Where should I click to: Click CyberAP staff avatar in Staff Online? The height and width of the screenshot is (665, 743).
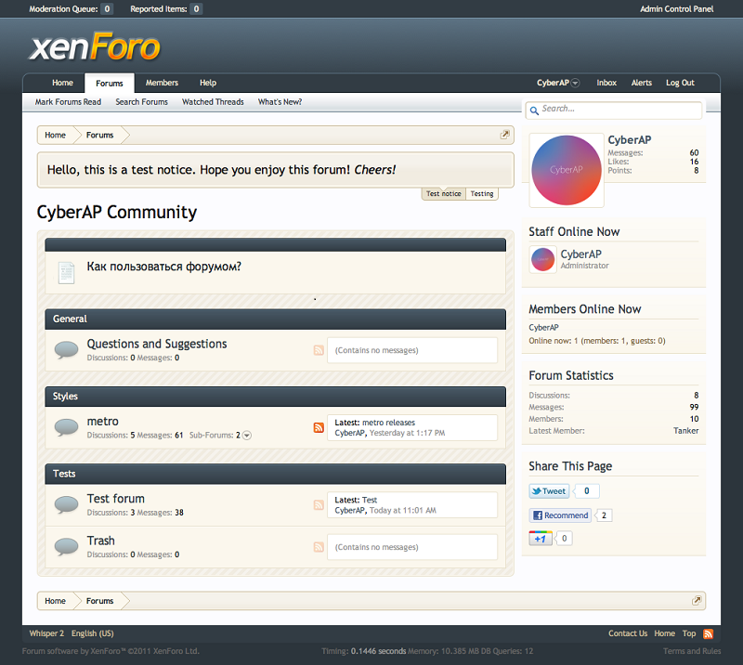543,260
